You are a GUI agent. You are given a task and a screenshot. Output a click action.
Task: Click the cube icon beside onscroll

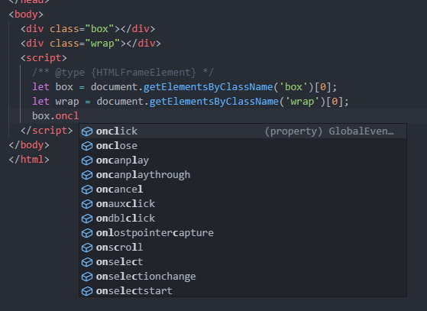click(87, 248)
